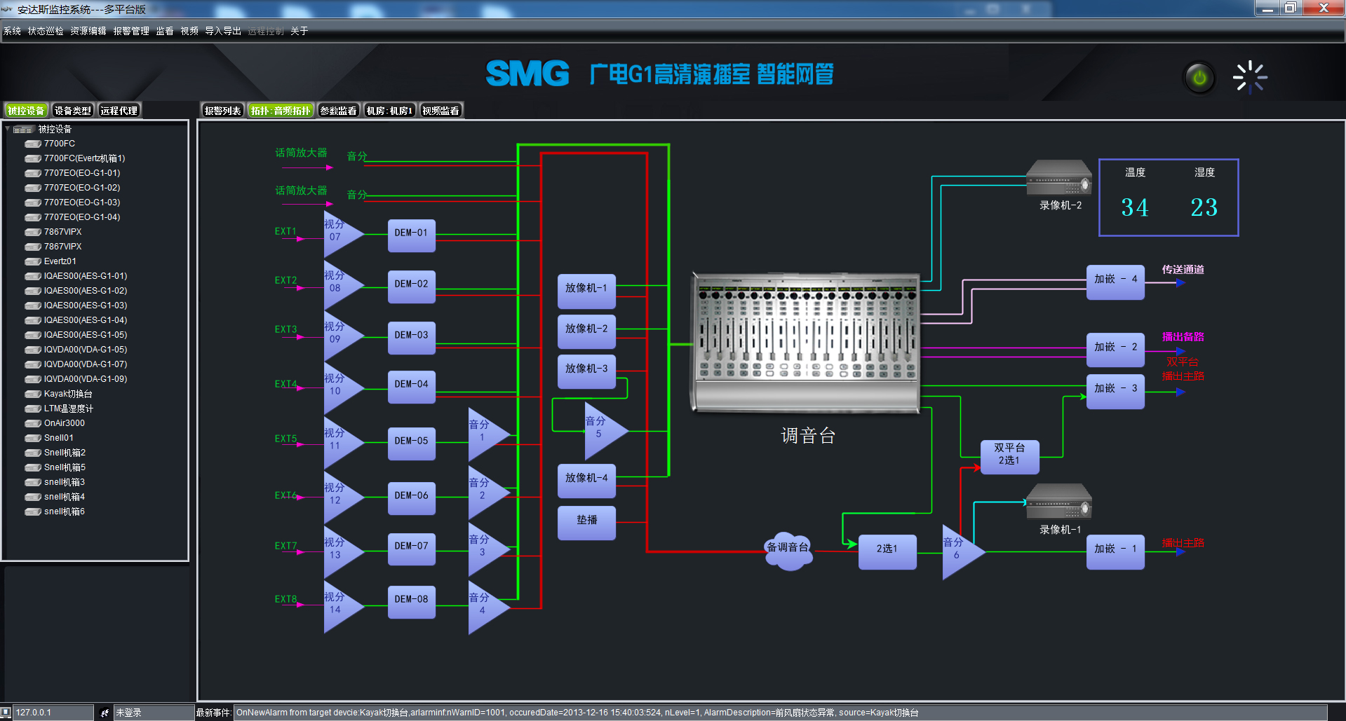Select OnAir3000 in device tree
Screen dimensions: 1346x721
pyautogui.click(x=65, y=423)
